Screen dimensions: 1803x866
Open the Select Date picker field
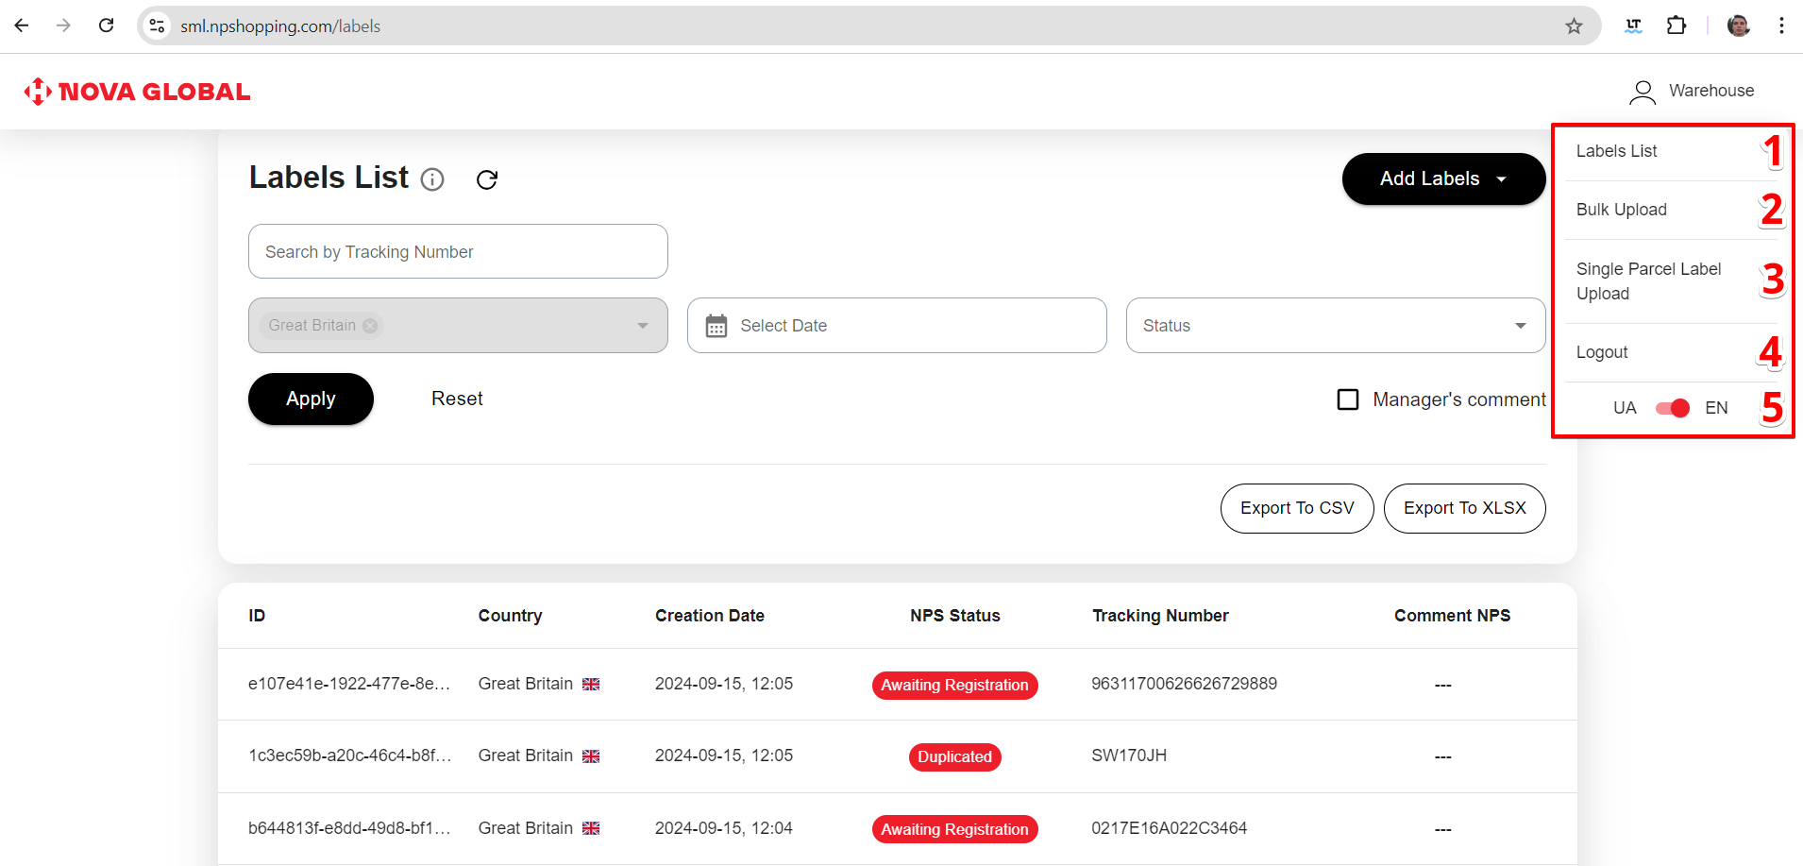(897, 326)
